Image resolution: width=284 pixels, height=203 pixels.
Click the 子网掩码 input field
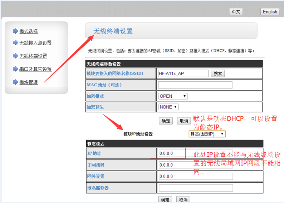[195, 165]
